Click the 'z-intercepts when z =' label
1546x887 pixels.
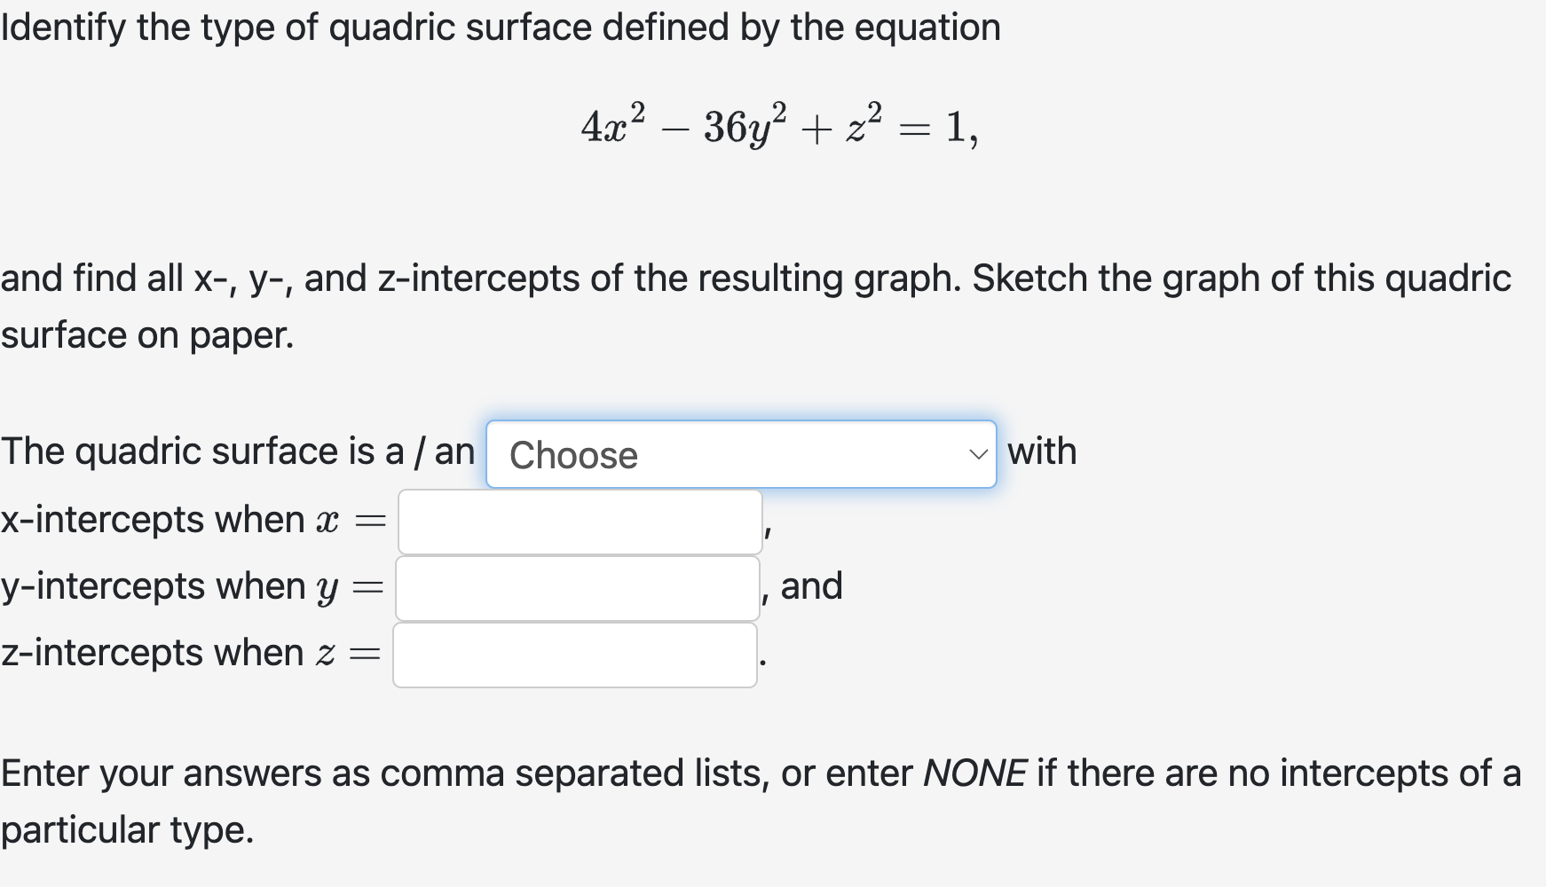(x=191, y=653)
